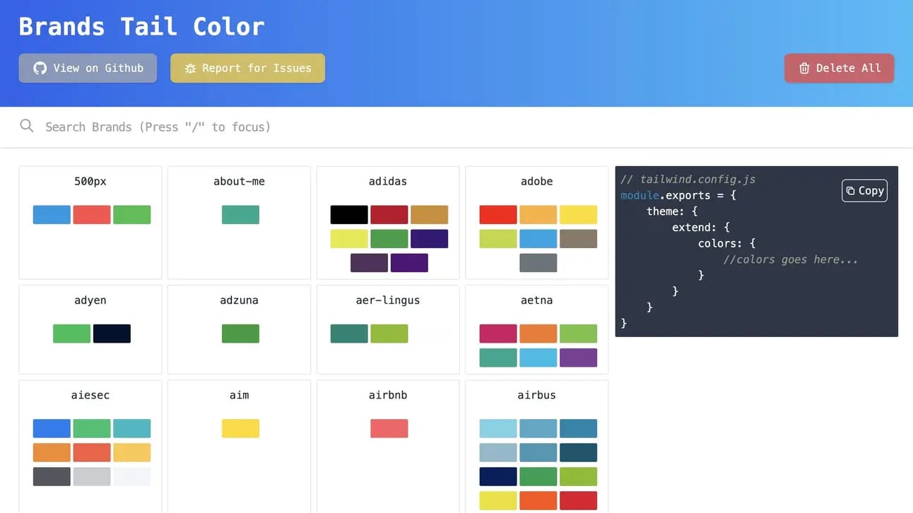Click the aer-lingus brand name

[388, 300]
